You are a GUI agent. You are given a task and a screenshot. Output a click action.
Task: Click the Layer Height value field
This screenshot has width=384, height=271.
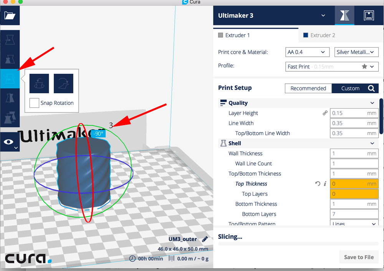tap(354, 113)
